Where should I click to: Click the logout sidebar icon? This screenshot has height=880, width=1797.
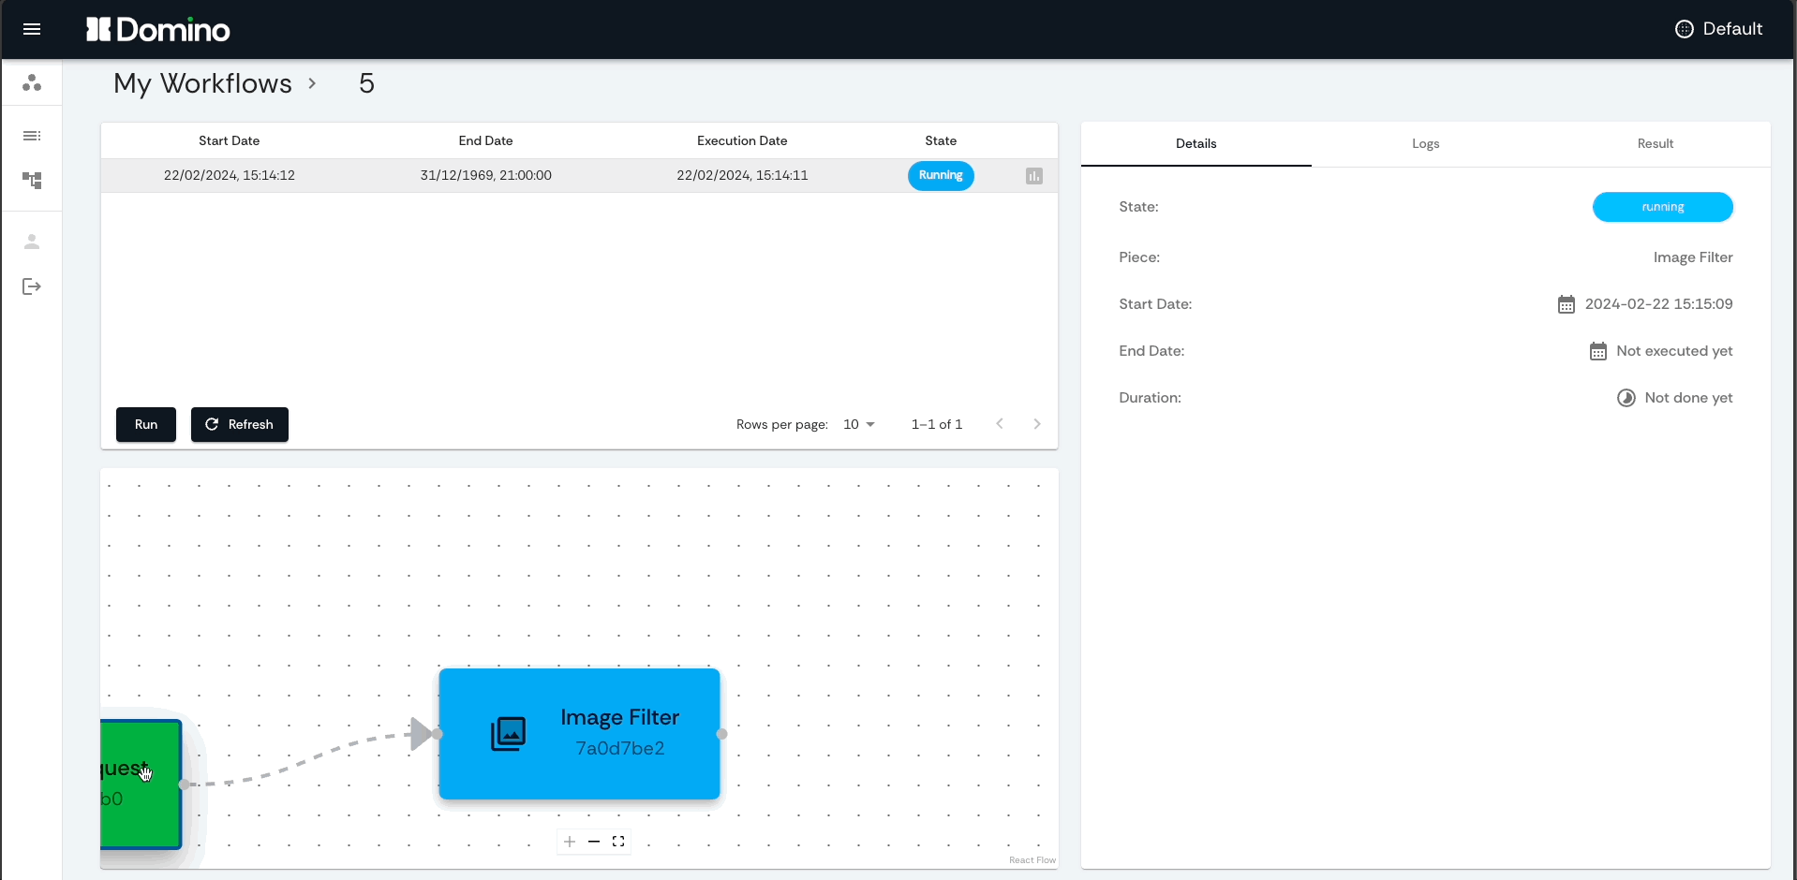(32, 286)
